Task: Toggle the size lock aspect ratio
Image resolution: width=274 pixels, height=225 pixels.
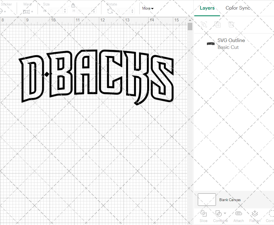Action: (73, 5)
